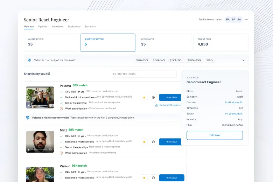273x182 pixels.
Task: Click the search icon in filter field
Action: pos(114,74)
